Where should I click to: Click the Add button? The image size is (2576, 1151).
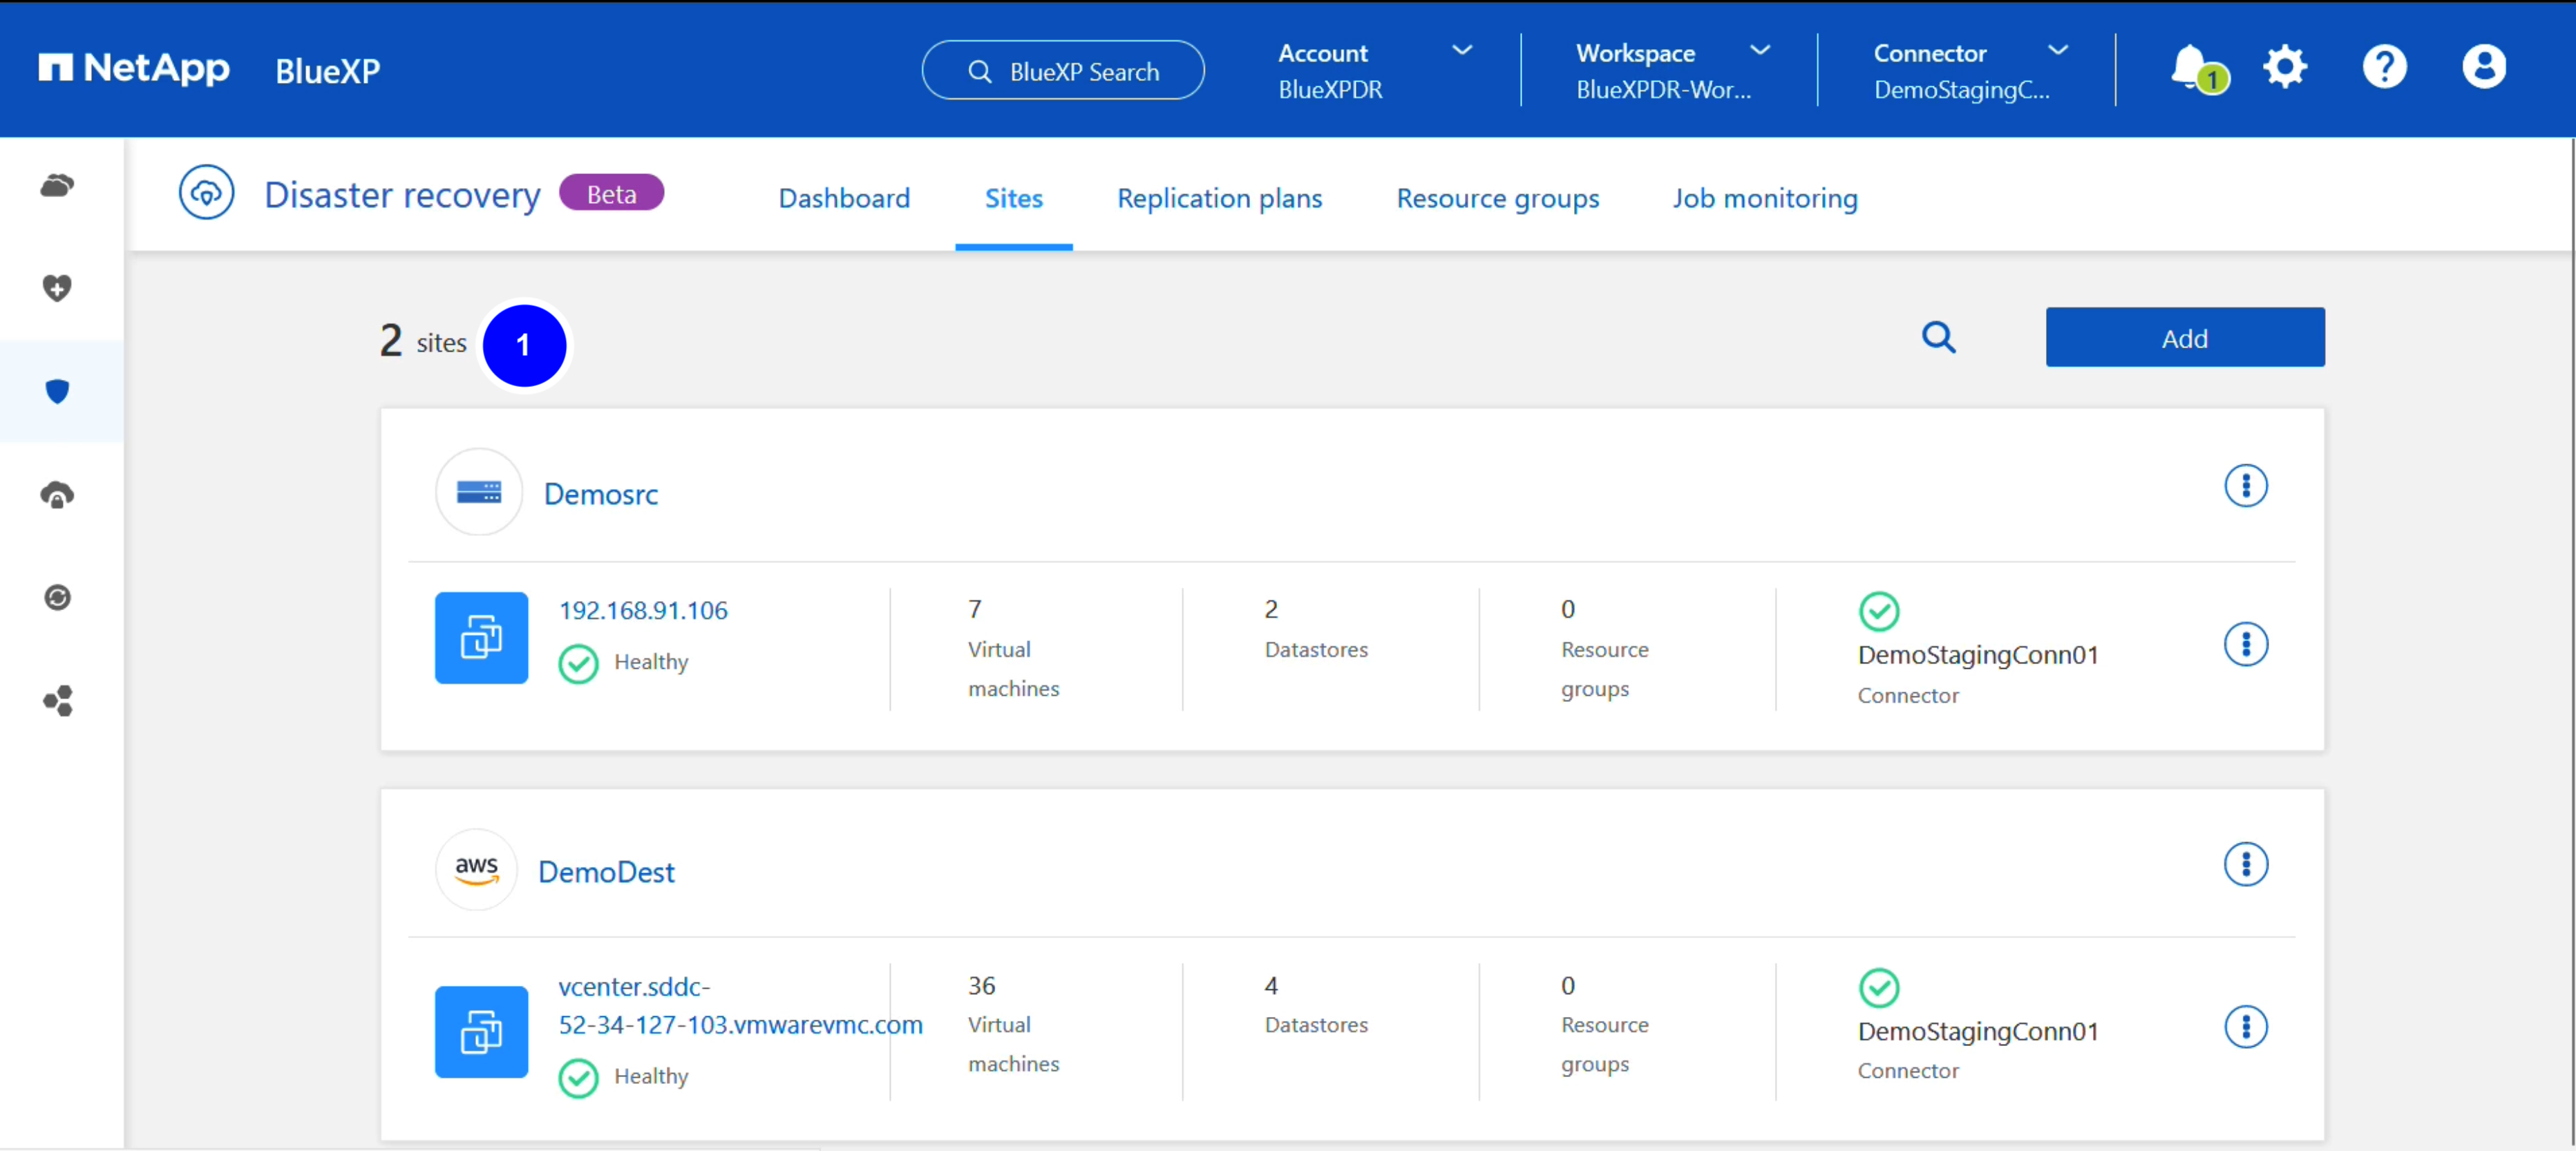[x=2184, y=338]
